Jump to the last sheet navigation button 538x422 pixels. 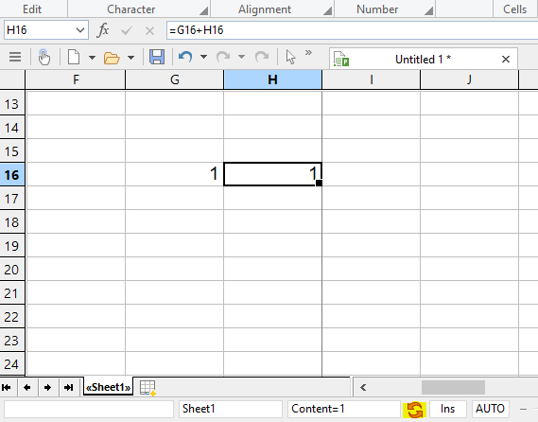(x=69, y=388)
